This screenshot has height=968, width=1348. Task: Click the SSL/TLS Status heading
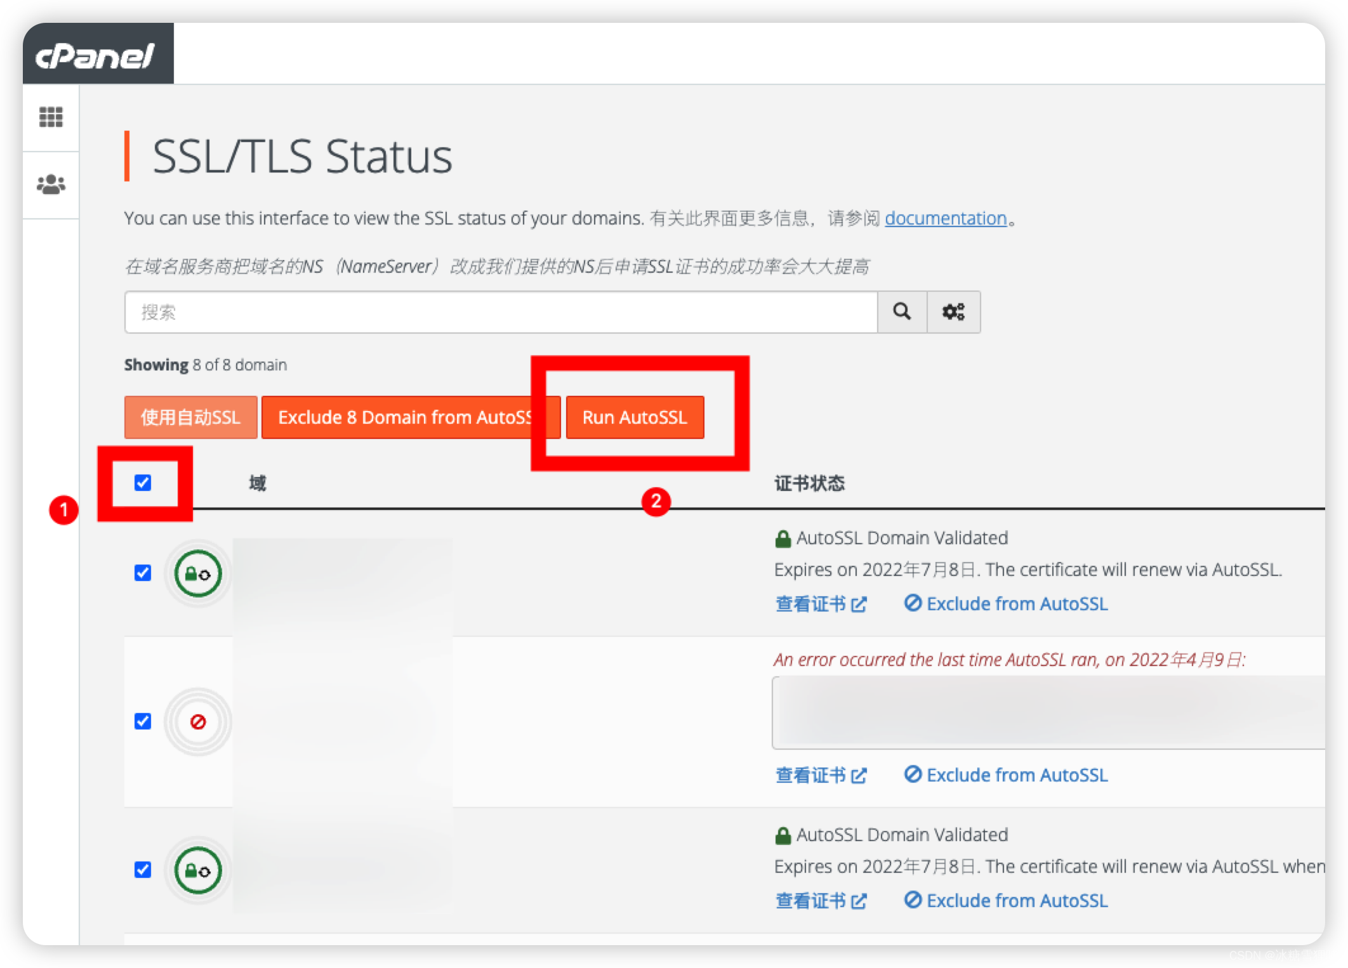click(x=302, y=157)
